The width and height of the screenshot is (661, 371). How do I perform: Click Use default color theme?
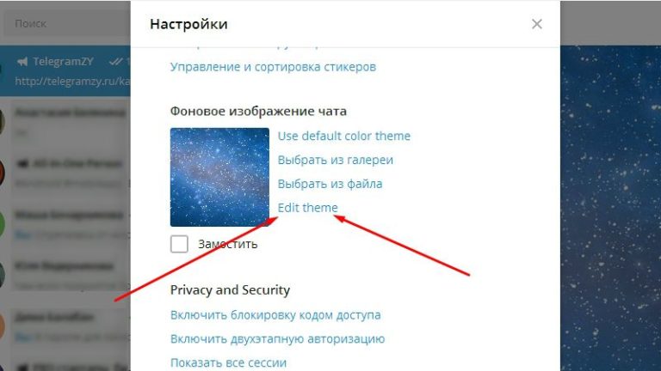coord(344,136)
